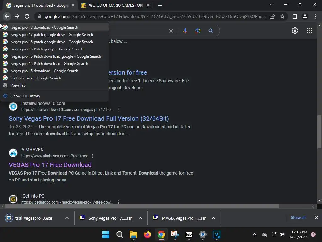Viewport: 322px width, 242px height.
Task: Visit aimhaven.com Programs URL
Action: coord(54,156)
